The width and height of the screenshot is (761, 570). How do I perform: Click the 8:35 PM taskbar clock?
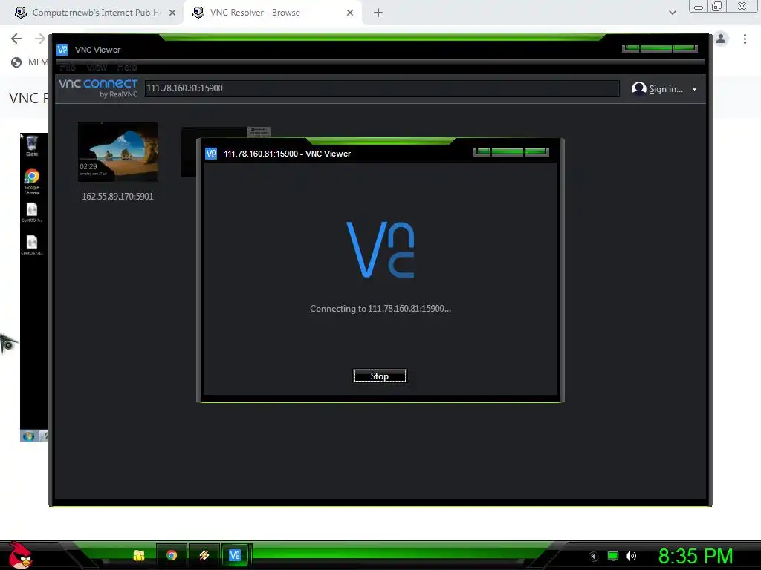pyautogui.click(x=695, y=556)
